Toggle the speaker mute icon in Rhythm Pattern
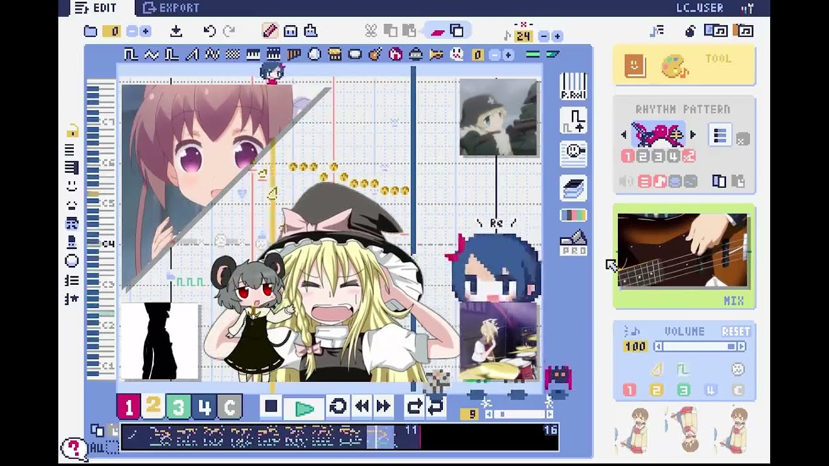The height and width of the screenshot is (466, 829). 626,182
